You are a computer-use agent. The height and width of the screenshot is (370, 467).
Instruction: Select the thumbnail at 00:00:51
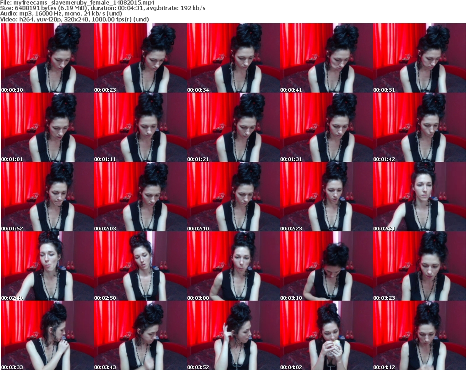pyautogui.click(x=420, y=58)
